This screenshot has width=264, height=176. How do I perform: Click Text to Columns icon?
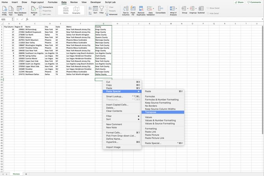coord(126,9)
